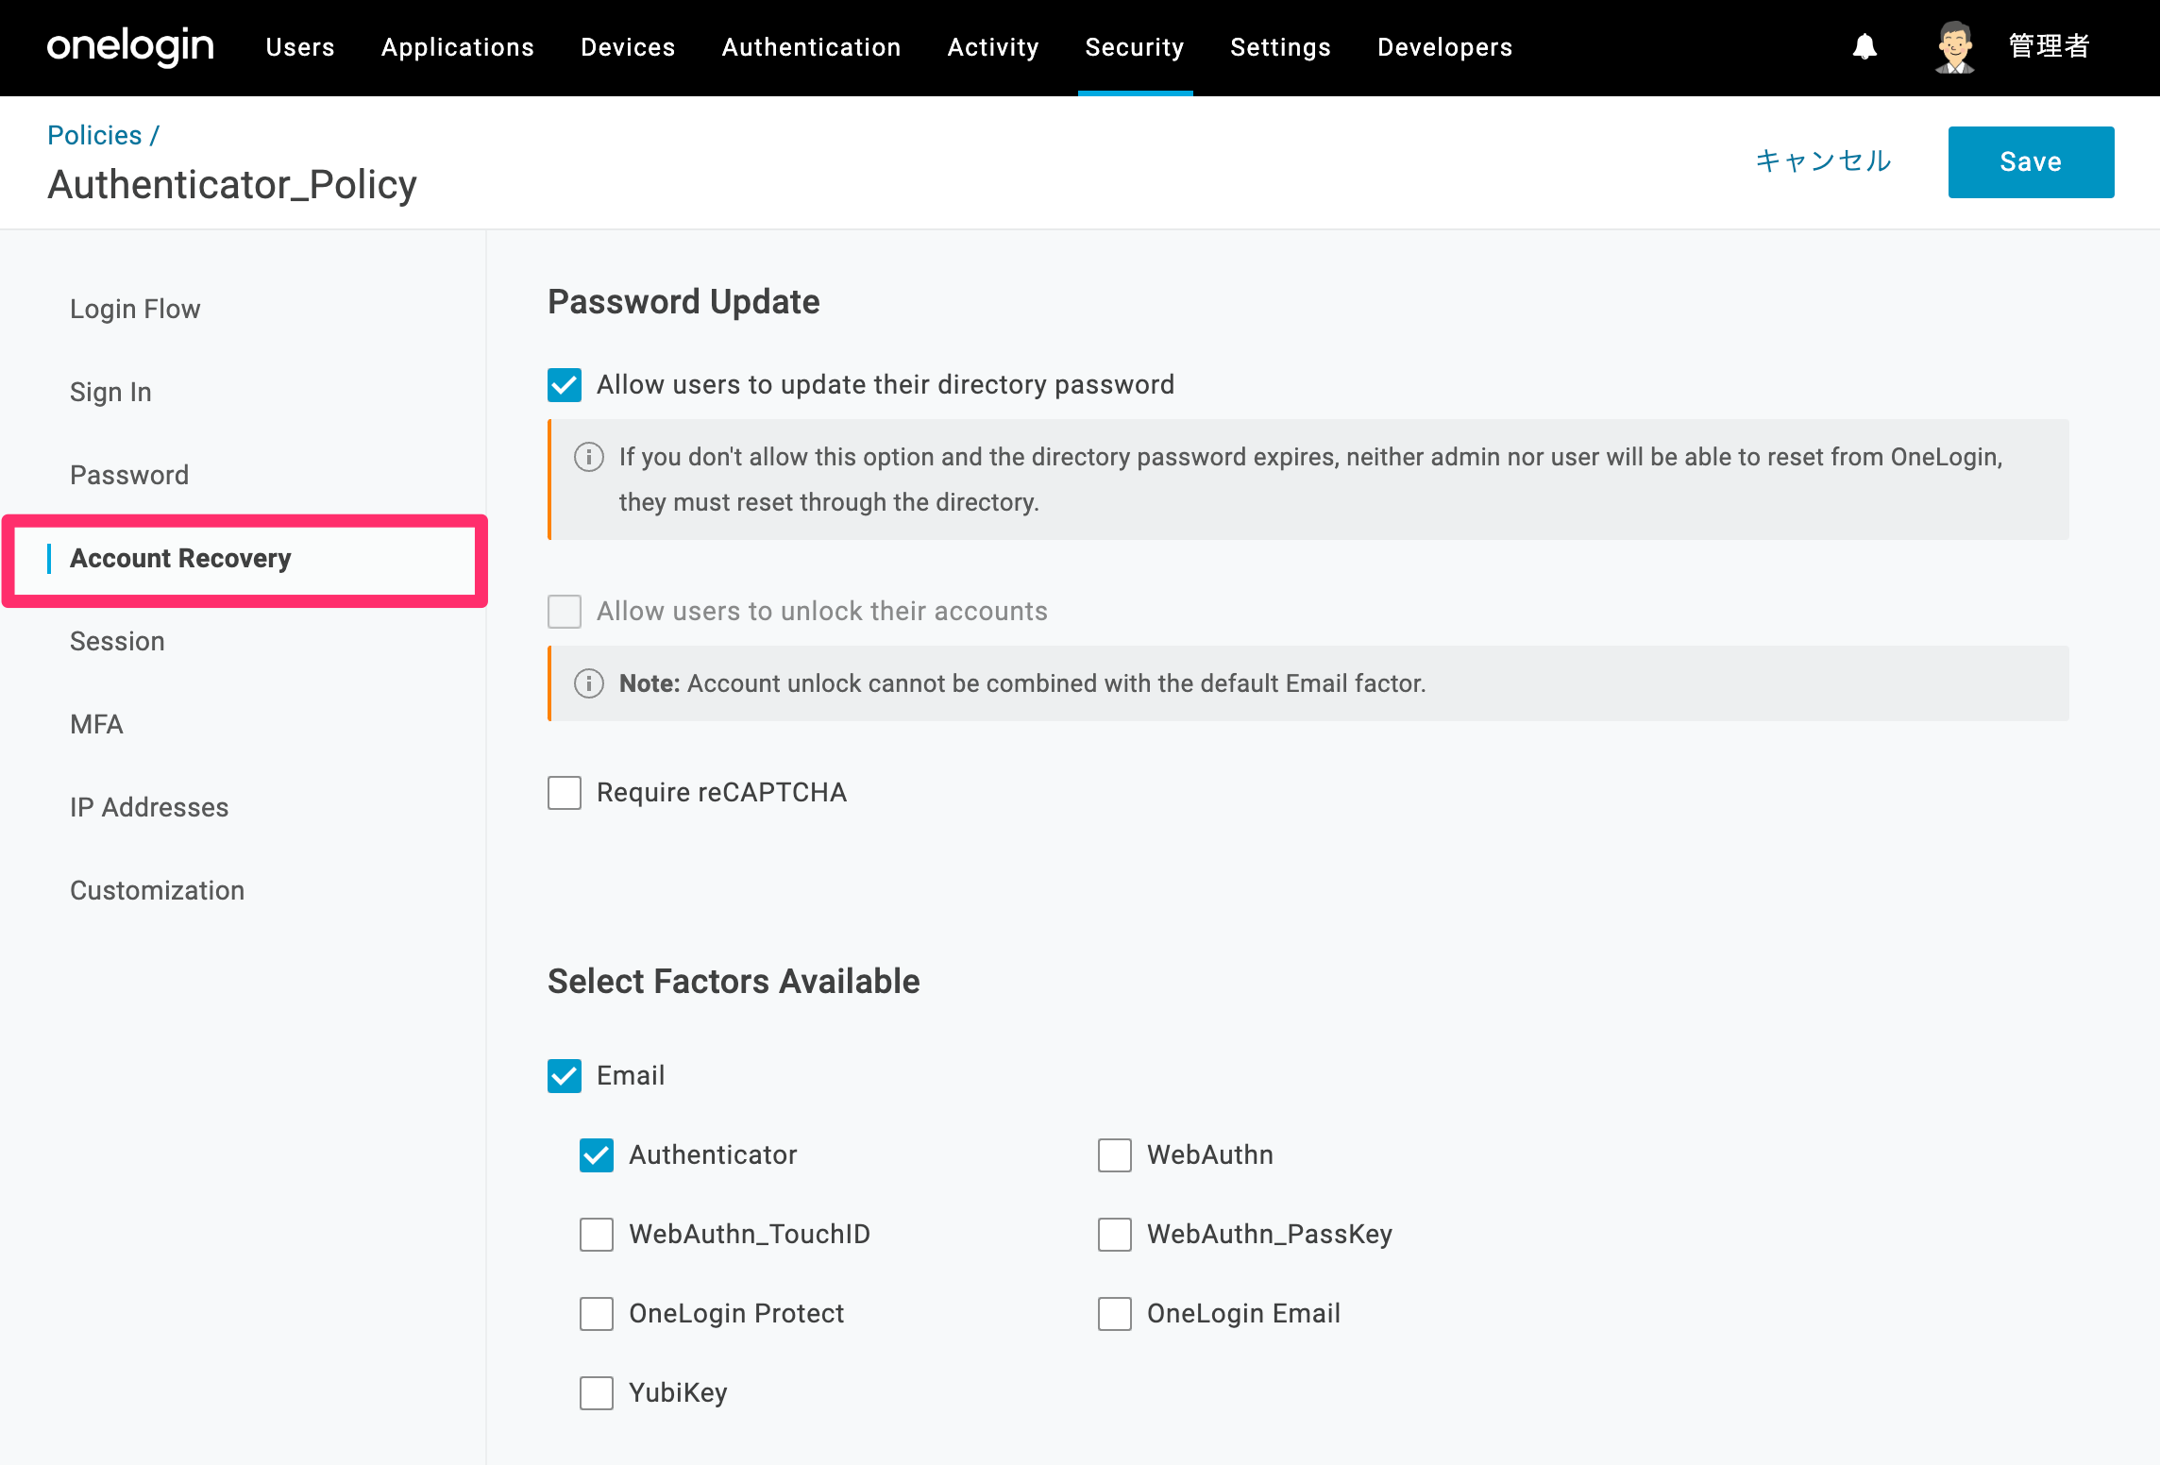
Task: Open the Security menu
Action: pyautogui.click(x=1135, y=47)
